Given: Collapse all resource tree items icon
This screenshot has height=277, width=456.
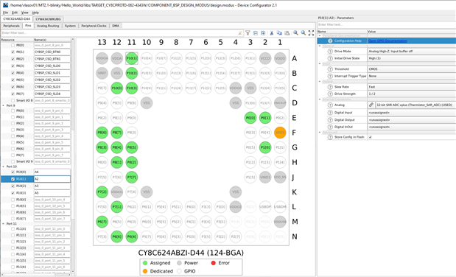Looking at the screenshot, I should [256, 33].
